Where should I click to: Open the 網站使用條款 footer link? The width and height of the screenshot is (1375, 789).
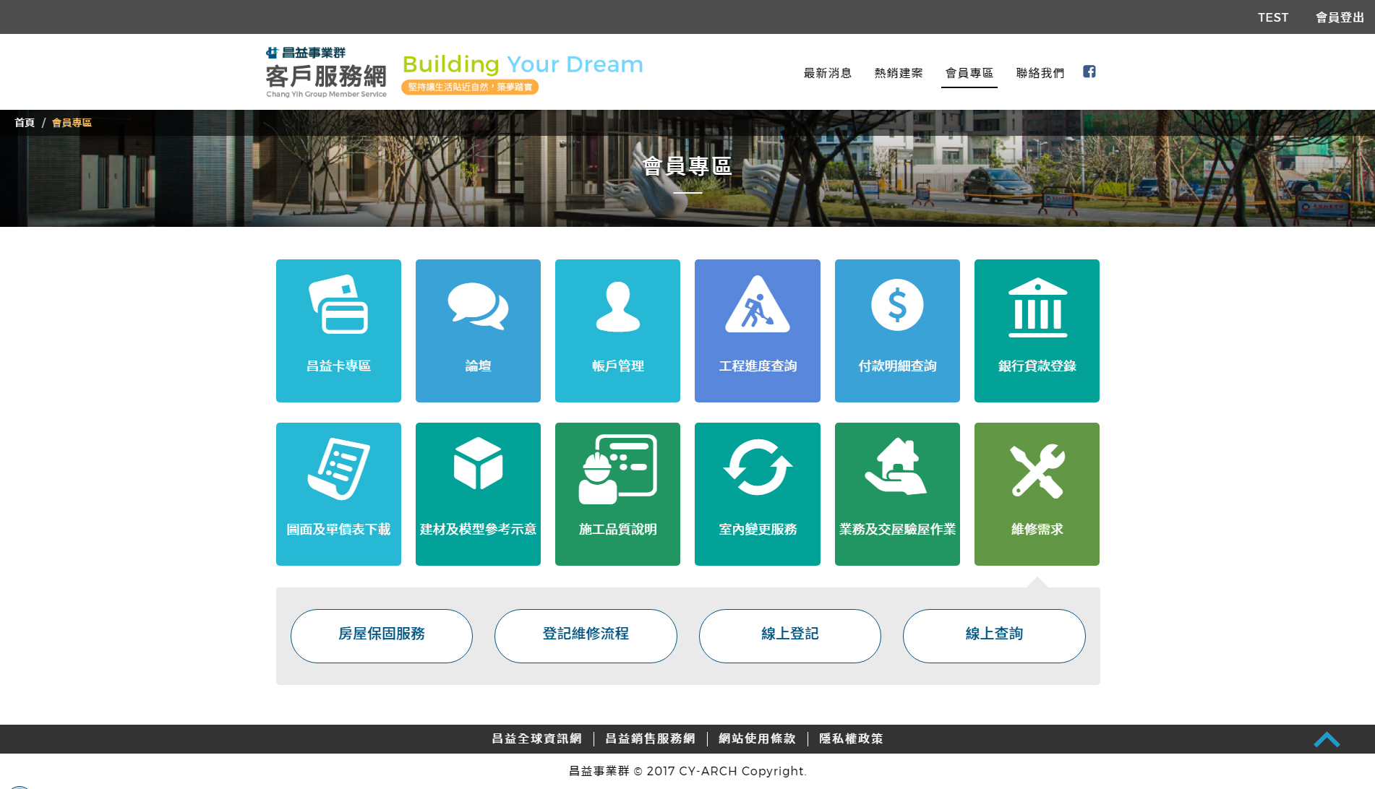pos(757,738)
